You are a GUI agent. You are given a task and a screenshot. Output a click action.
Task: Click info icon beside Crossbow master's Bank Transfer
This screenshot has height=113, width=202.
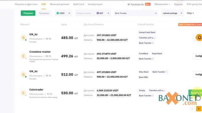(153, 59)
